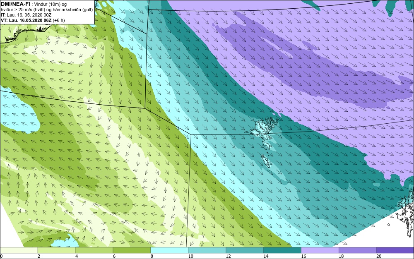
Task: Click the 10–12 m/s light teal legend swatch
Action: pyautogui.click(x=207, y=250)
